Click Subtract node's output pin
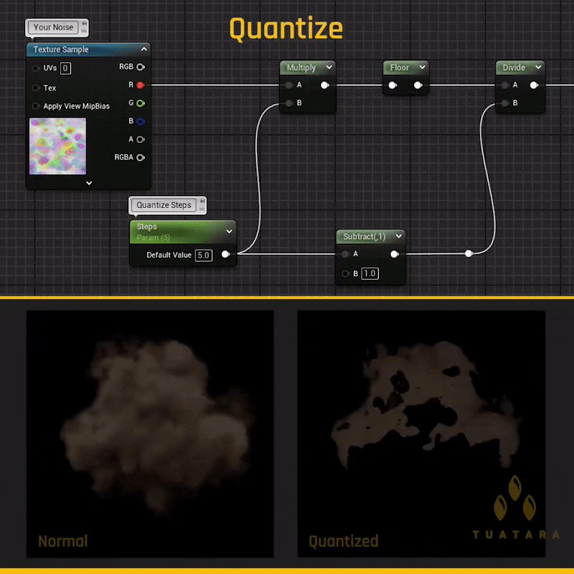 coord(394,254)
